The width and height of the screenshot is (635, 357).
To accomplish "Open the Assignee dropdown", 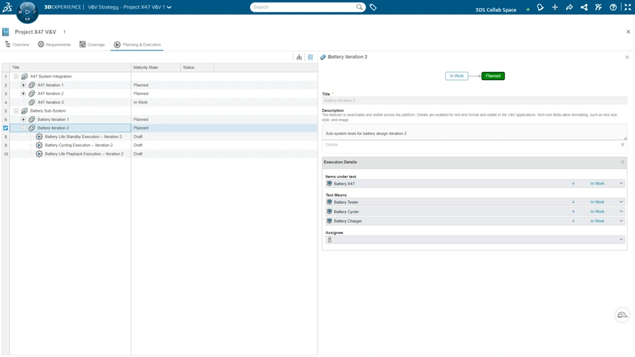I will [x=621, y=239].
